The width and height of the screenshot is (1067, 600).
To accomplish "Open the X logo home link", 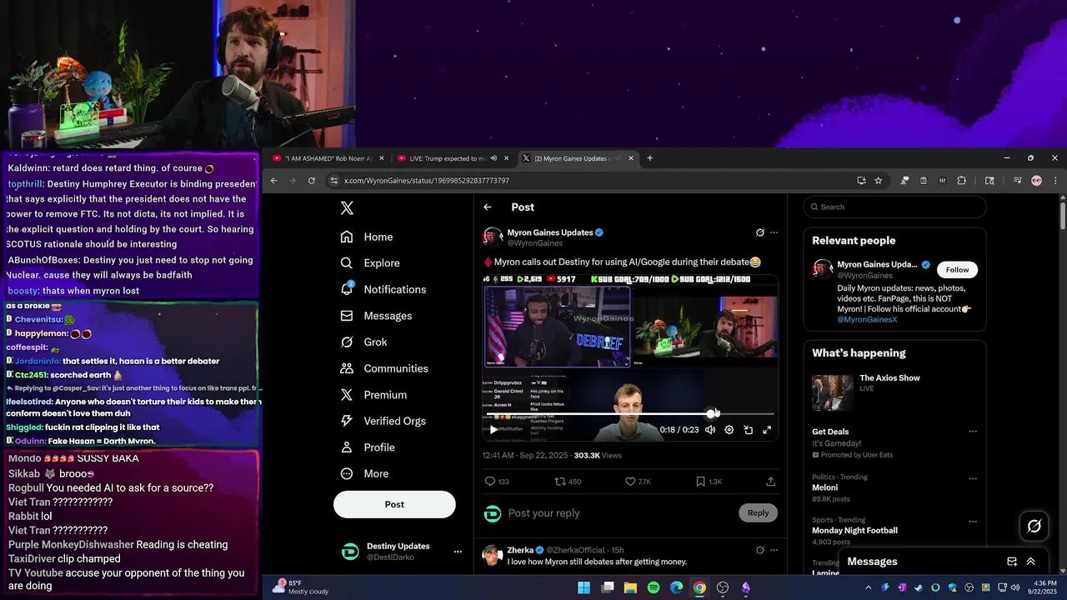I will (347, 208).
